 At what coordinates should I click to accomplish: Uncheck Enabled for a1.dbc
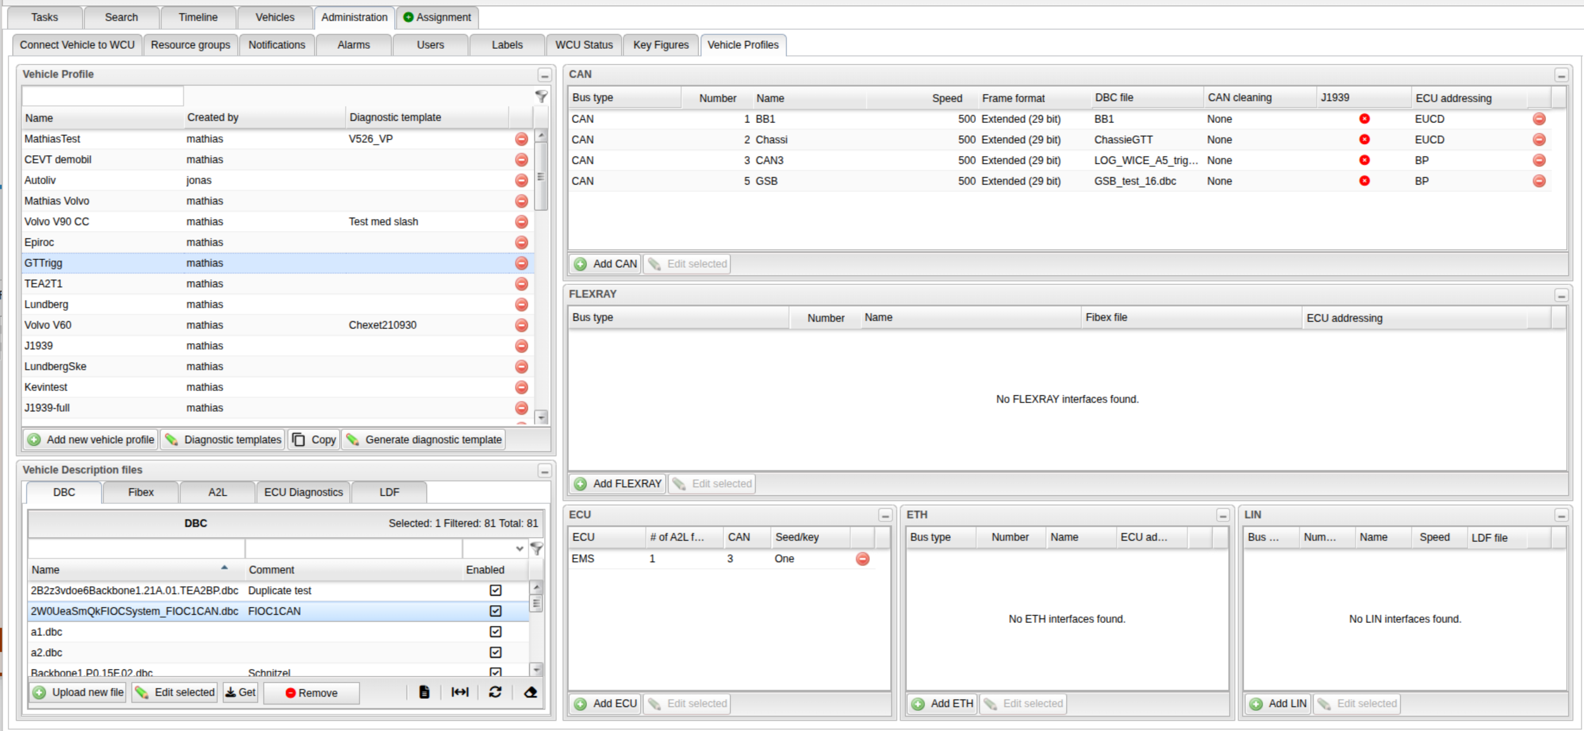pyautogui.click(x=496, y=632)
